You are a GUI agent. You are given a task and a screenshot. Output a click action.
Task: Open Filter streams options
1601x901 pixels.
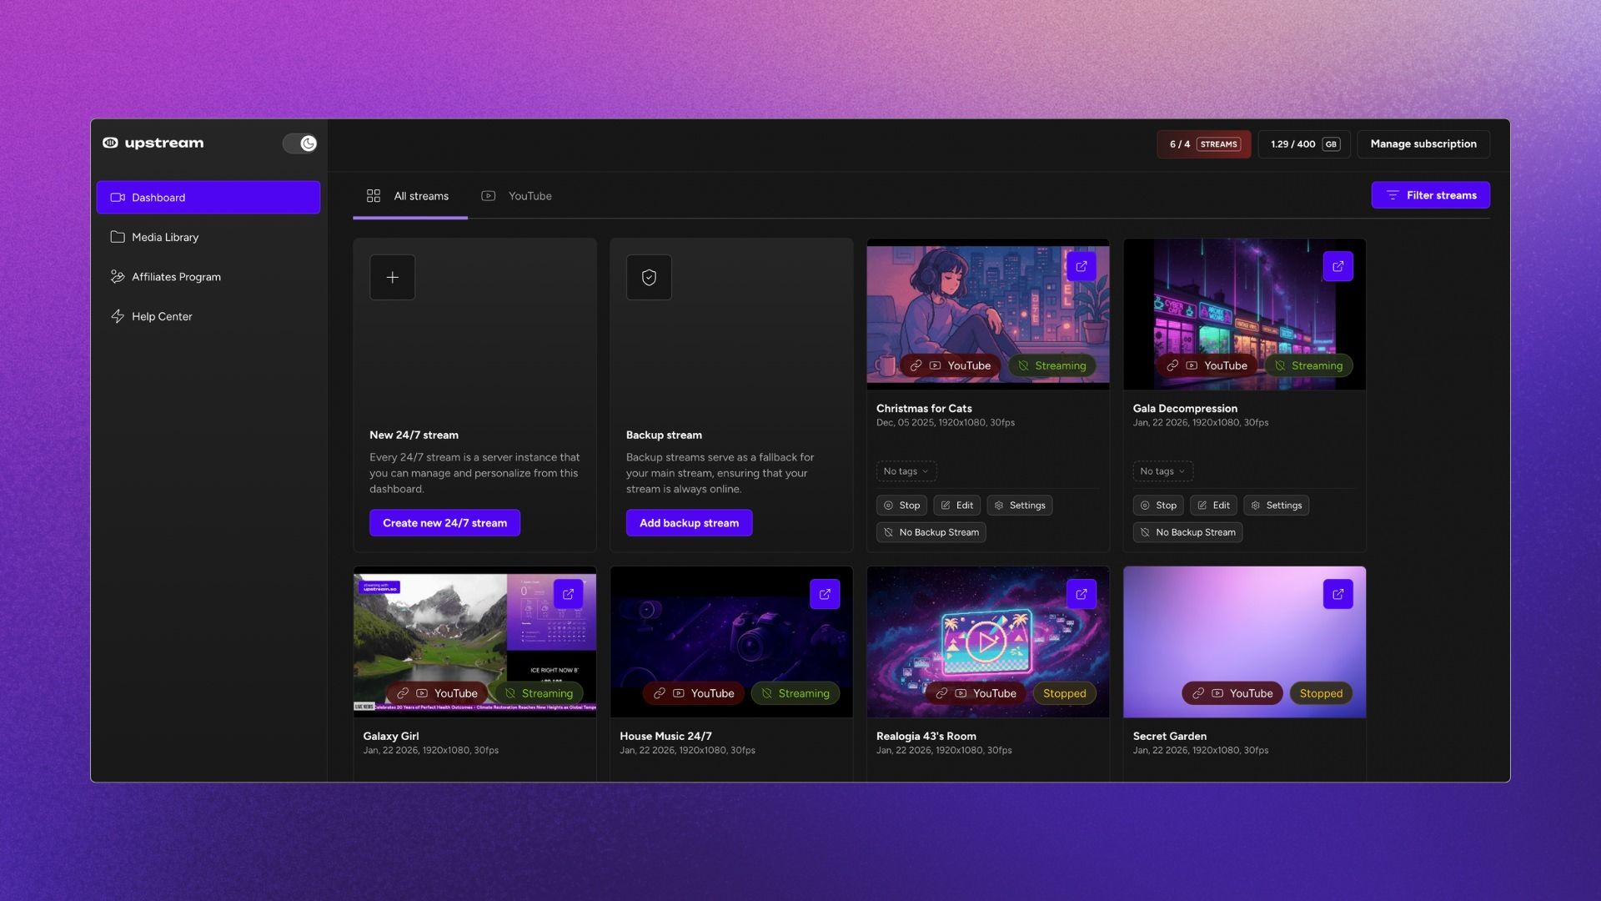click(x=1430, y=194)
